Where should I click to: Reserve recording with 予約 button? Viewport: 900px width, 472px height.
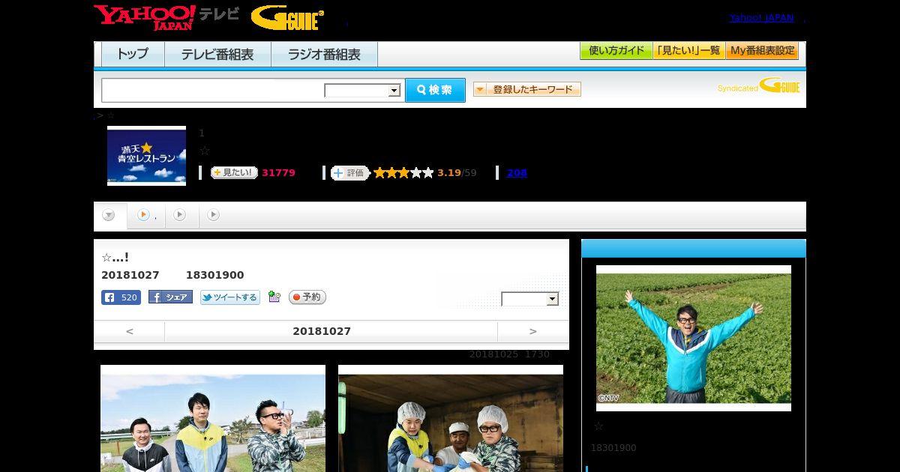pyautogui.click(x=307, y=297)
